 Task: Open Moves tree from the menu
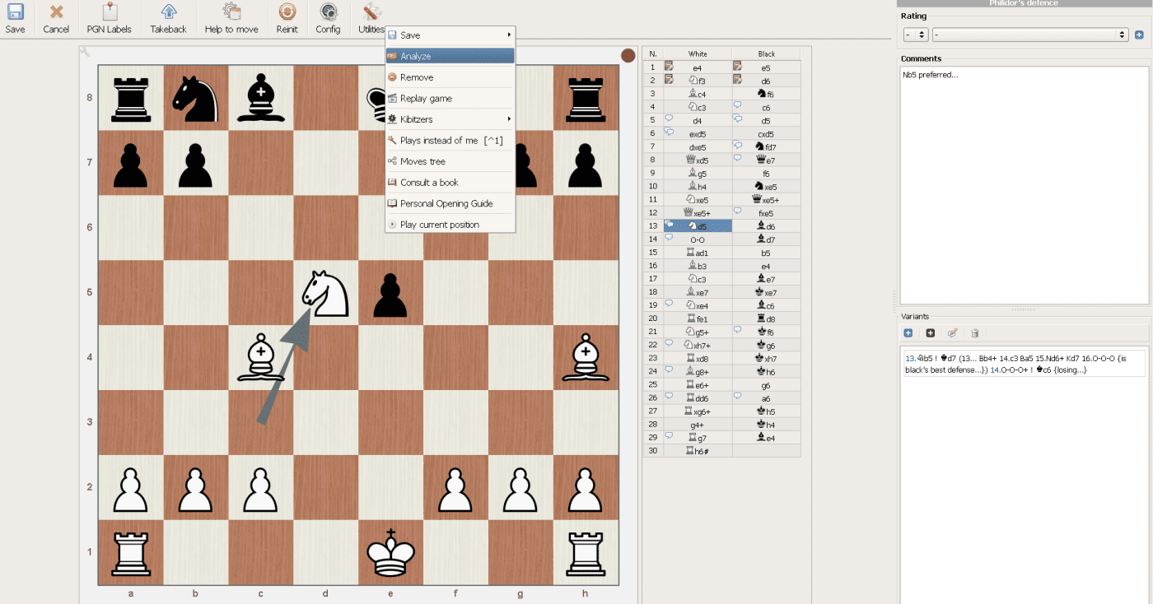(450, 161)
